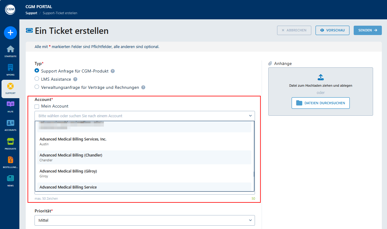Open the News sidebar icon
Screen dimensions: 387x229
pyautogui.click(x=10, y=179)
